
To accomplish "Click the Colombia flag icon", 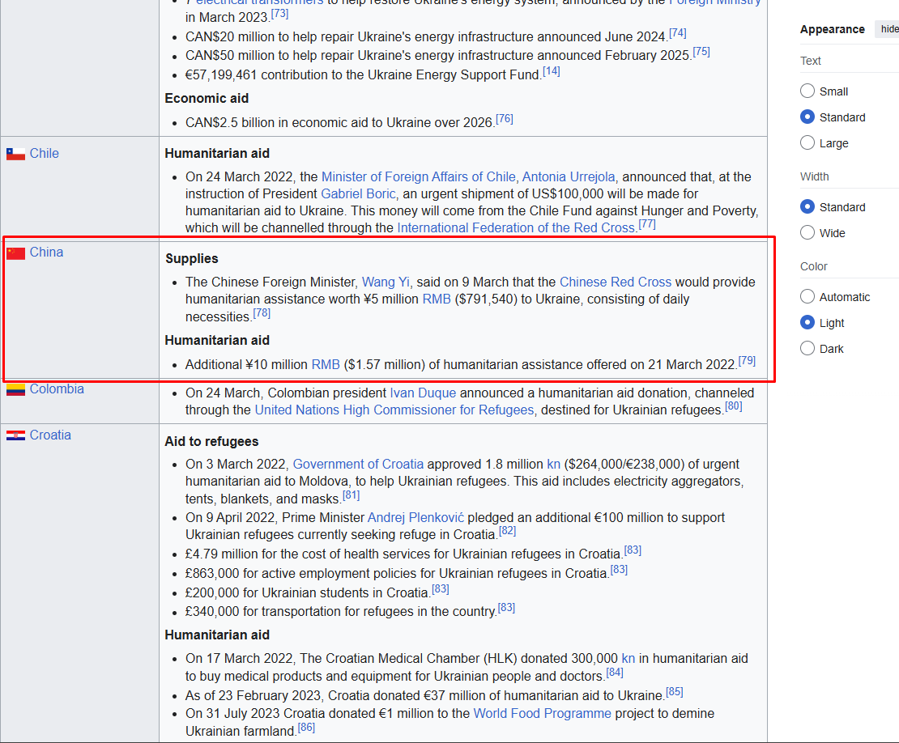I will 15,389.
